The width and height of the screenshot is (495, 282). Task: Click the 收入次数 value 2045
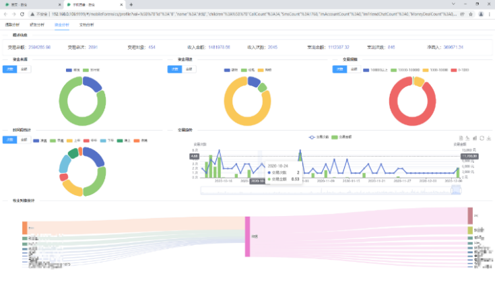(273, 47)
